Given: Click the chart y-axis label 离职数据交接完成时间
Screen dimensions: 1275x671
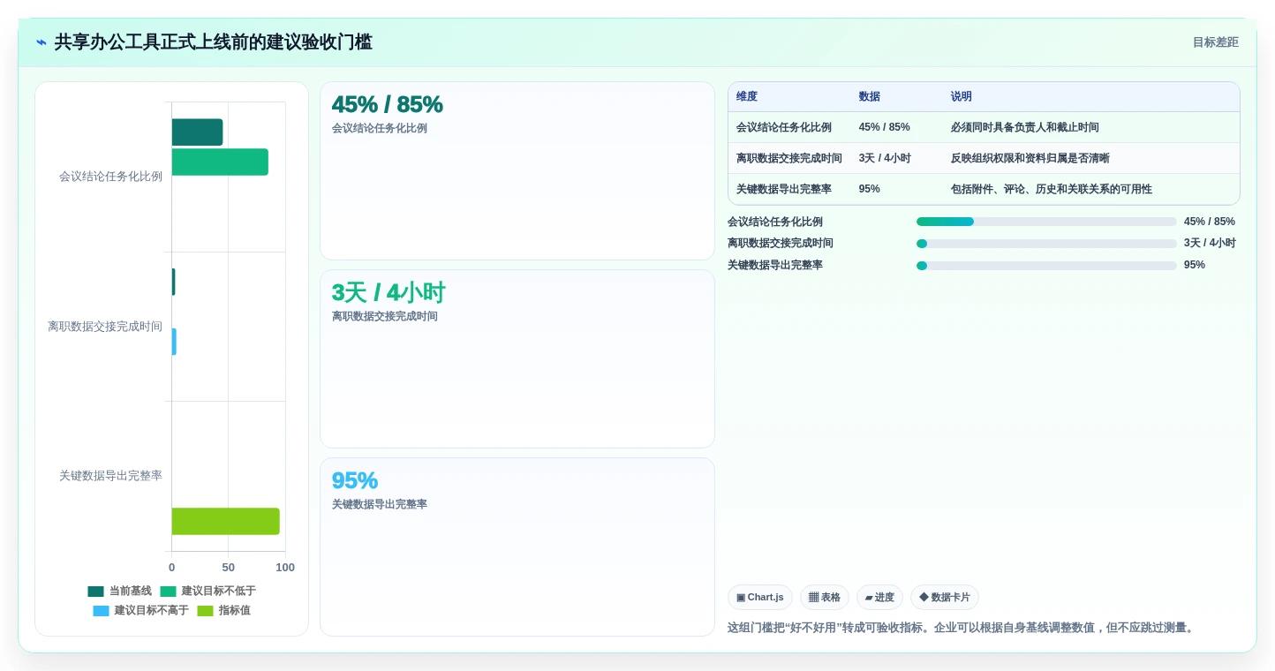Looking at the screenshot, I should (105, 327).
